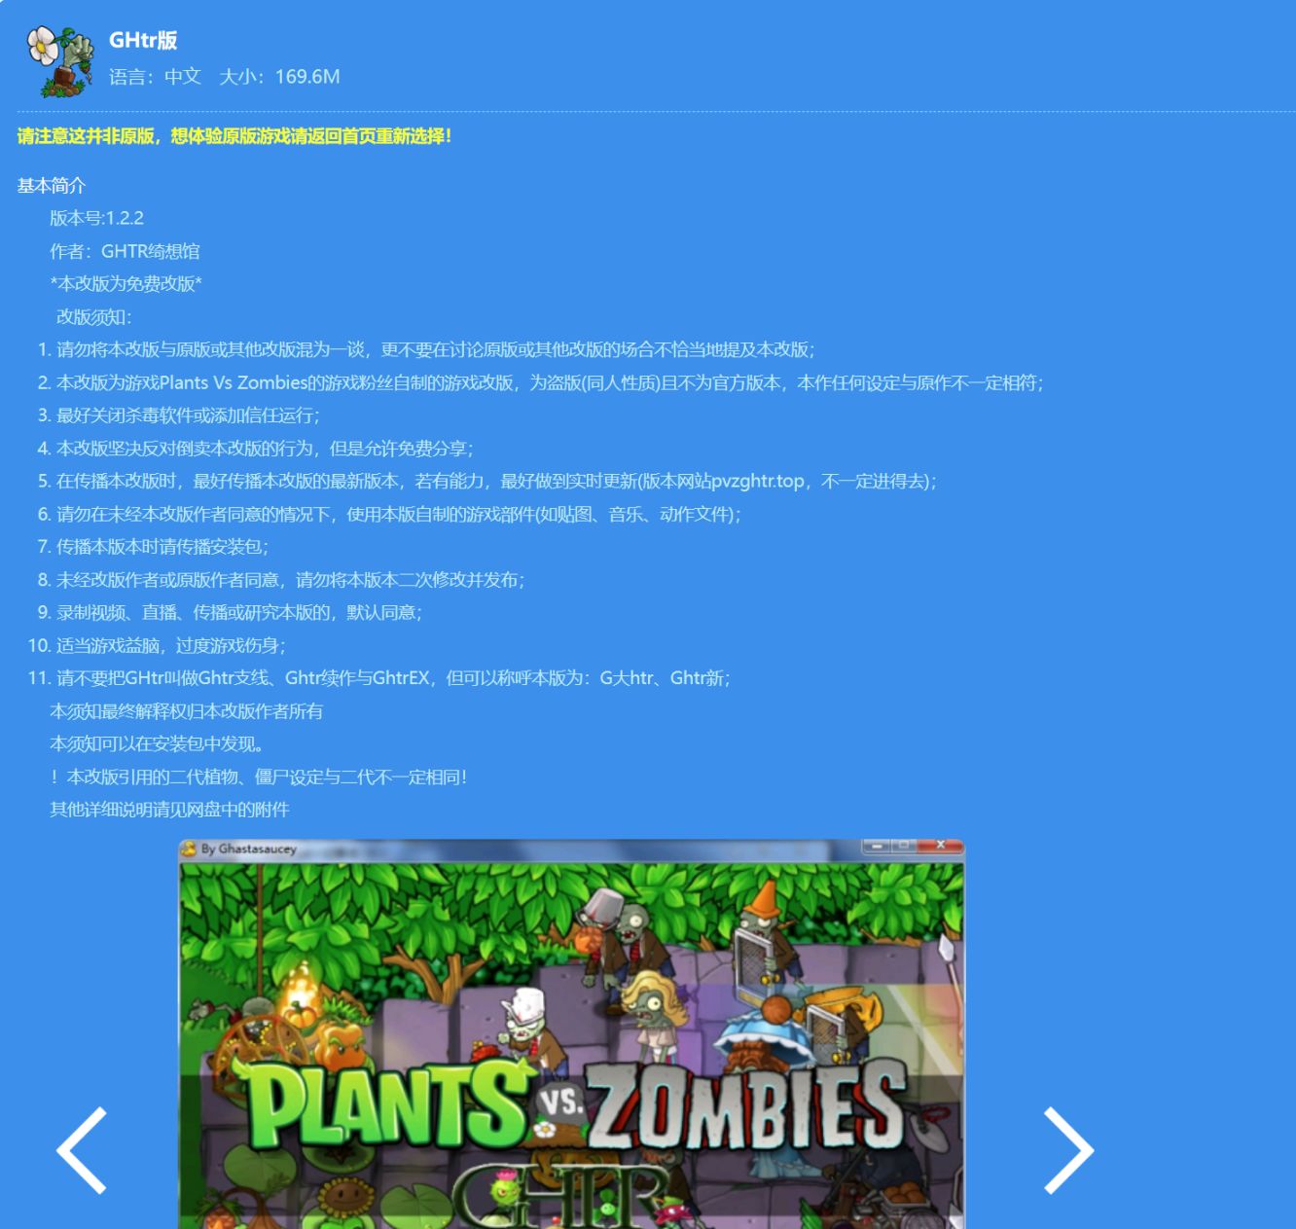Image resolution: width=1296 pixels, height=1229 pixels.
Task: Click the 基本简介 heading
Action: pos(52,185)
